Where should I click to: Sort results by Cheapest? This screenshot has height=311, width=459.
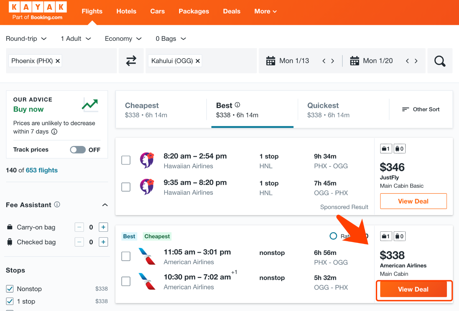click(x=161, y=110)
